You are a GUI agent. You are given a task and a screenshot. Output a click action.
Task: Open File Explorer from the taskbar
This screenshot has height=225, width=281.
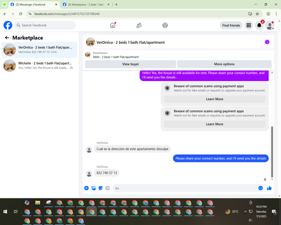38,202
